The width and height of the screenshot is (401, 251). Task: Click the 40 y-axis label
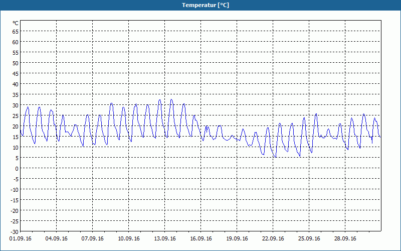[16, 84]
